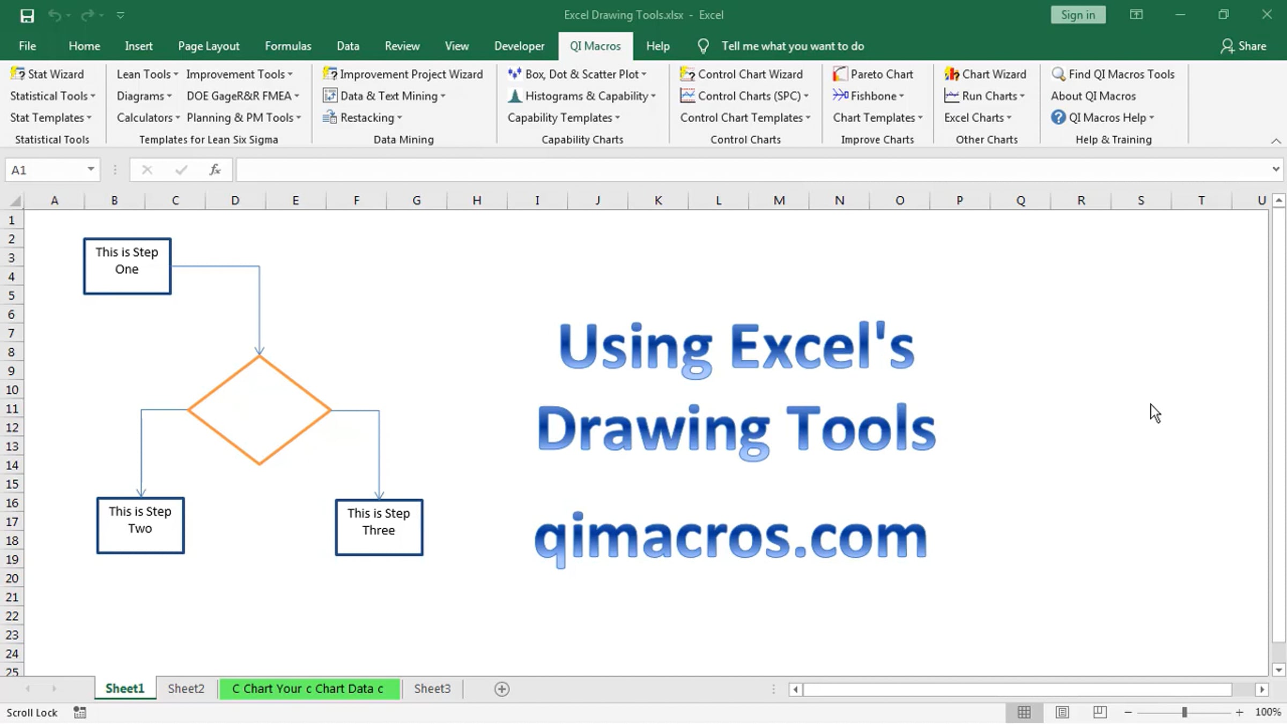1287x724 pixels.
Task: Select column D header
Action: (235, 201)
